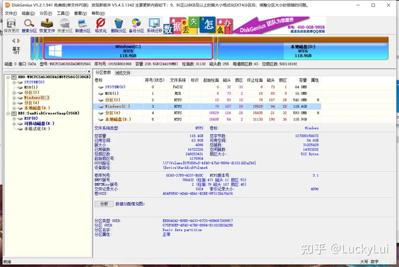Click the Quick Partition (快速分区) icon
Screen dimensions: 399x267
[x=66, y=24]
